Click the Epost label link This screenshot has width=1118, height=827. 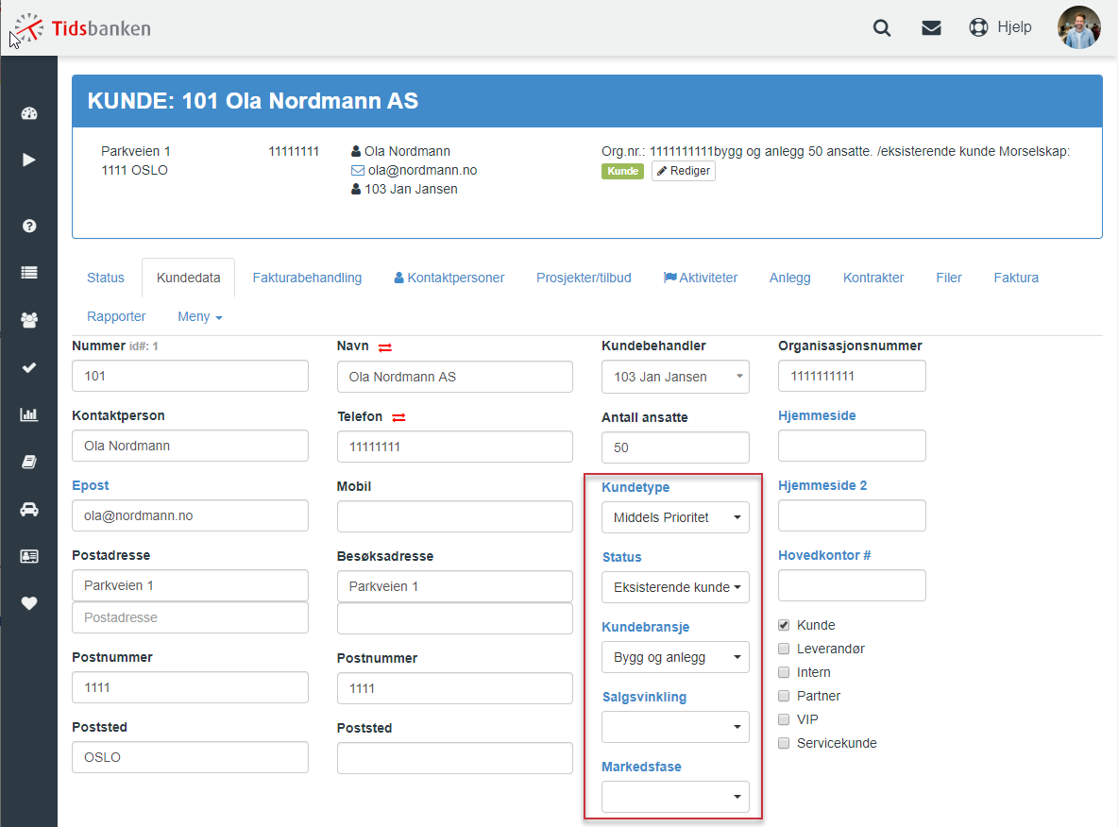click(91, 485)
